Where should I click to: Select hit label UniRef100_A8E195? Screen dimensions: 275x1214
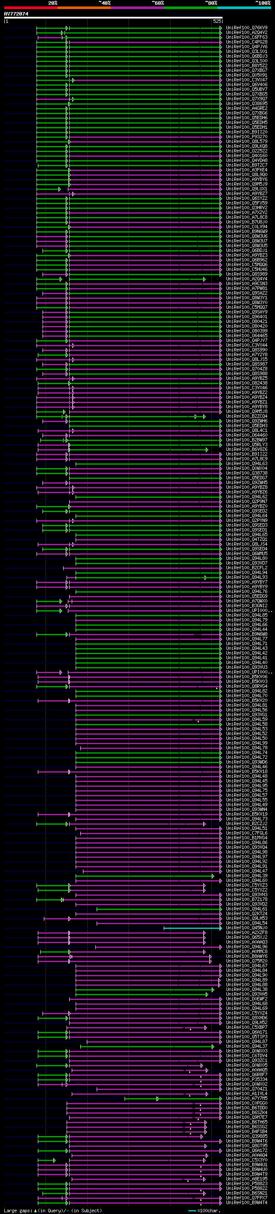(246, 1179)
